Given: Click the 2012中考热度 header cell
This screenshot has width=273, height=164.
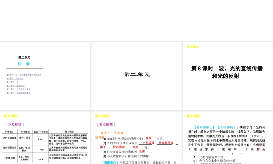Looking at the screenshot, I should 41,131.
